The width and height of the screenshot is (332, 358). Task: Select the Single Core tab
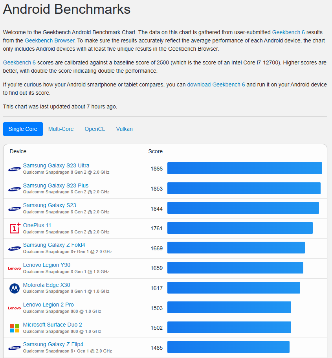coord(23,129)
